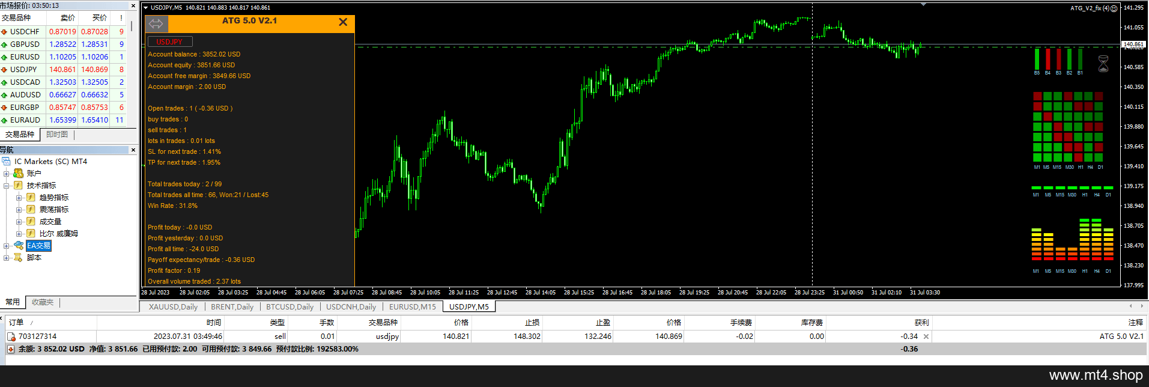Click the B4 red bar indicator
The image size is (1149, 387).
(1047, 59)
